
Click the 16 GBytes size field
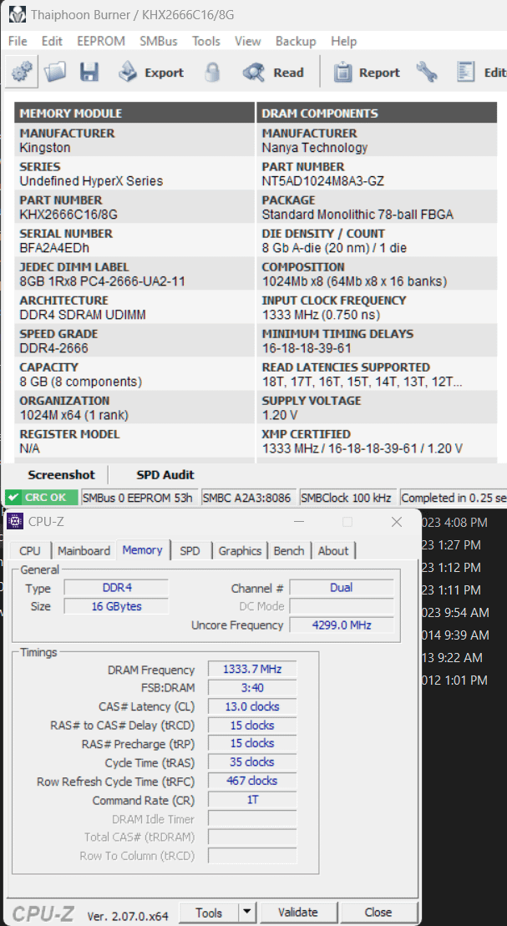(116, 606)
